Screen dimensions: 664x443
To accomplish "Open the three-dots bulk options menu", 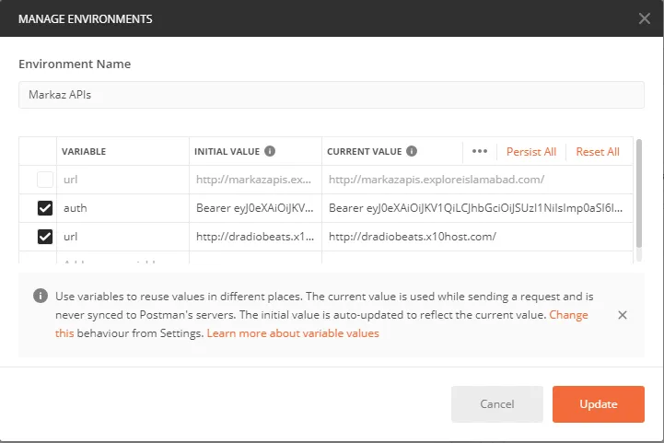I will [479, 152].
